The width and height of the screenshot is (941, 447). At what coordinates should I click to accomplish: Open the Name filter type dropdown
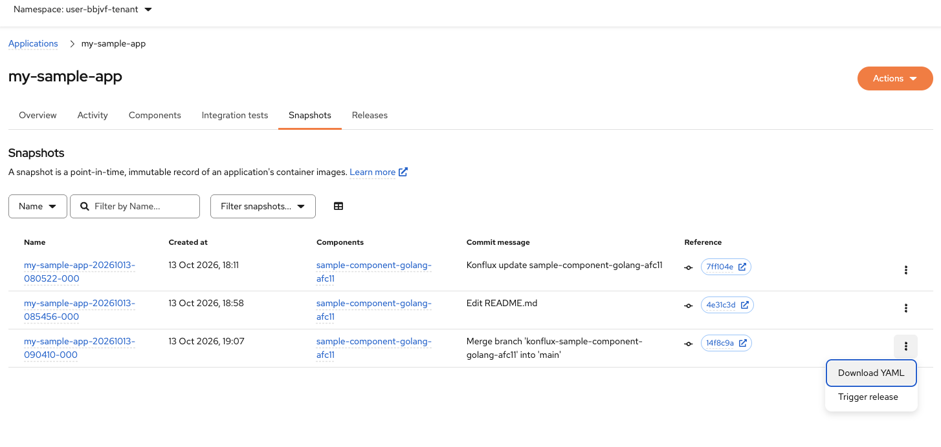tap(38, 206)
